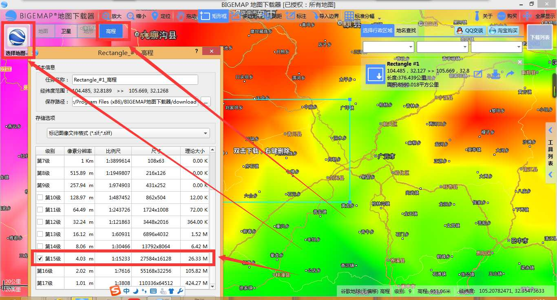Click the 巴中市 city label on the map
Image resolution: width=557 pixels, height=300 pixels.
point(520,241)
